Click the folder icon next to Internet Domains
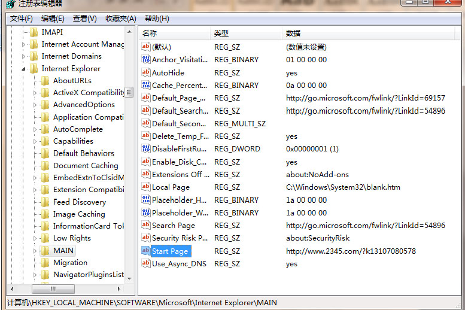This screenshot has width=465, height=310. [34, 56]
